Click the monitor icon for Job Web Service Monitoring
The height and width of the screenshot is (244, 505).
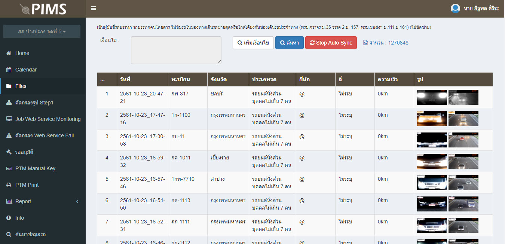[x=9, y=119]
